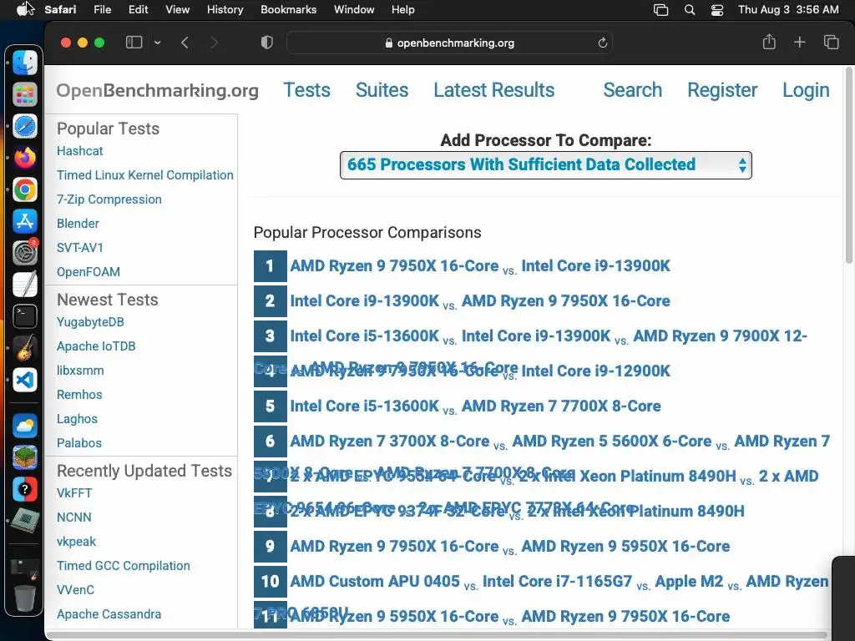This screenshot has height=641, width=855.
Task: Open the Latest Results link
Action: pyautogui.click(x=494, y=90)
